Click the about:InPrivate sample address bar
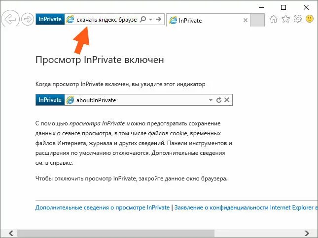Viewport: 318px width, 238px height. click(134, 100)
